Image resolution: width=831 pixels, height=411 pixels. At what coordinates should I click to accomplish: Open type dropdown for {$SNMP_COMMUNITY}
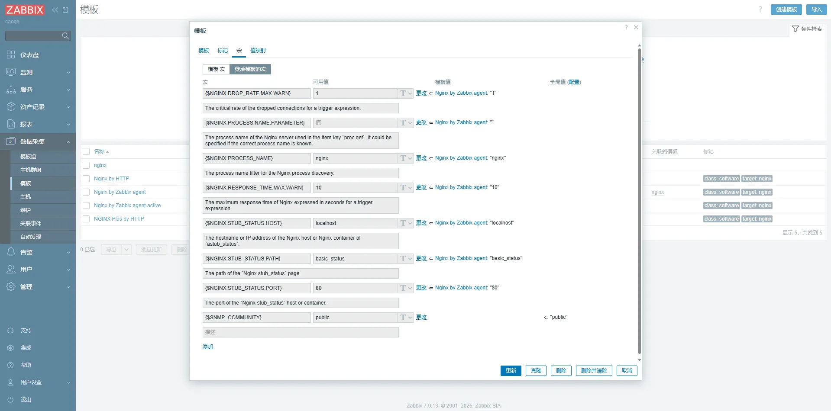pyautogui.click(x=406, y=318)
